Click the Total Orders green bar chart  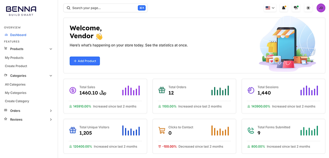(x=220, y=90)
